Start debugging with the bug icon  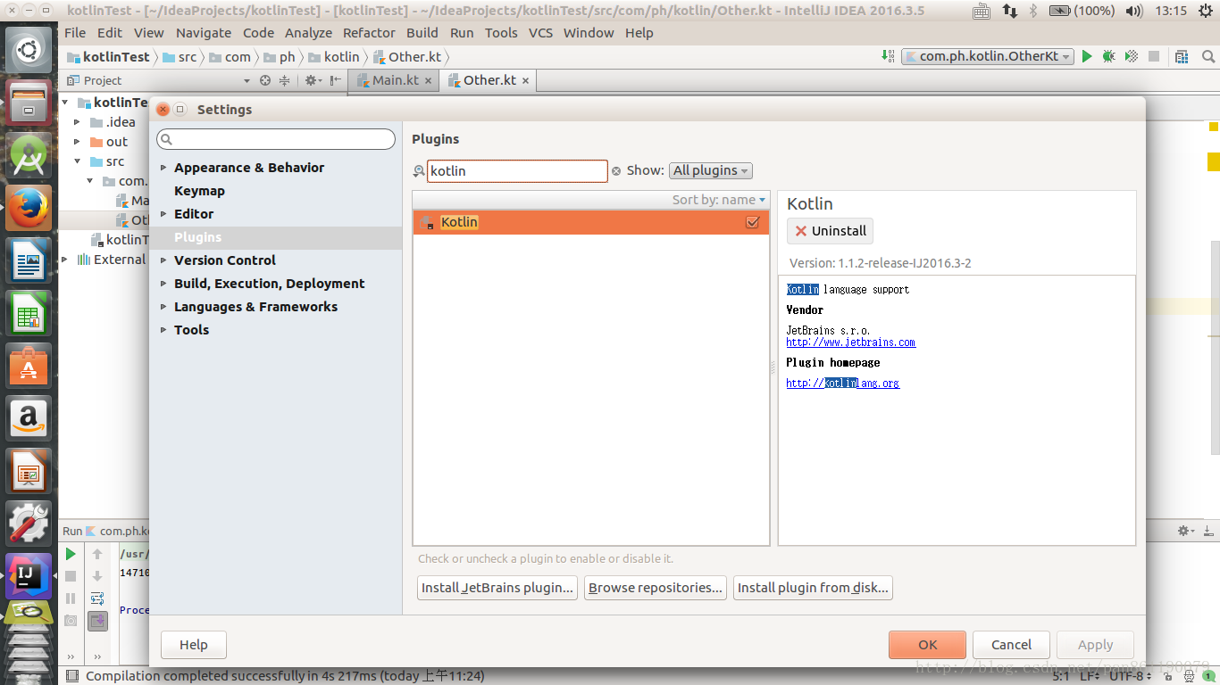click(1108, 56)
